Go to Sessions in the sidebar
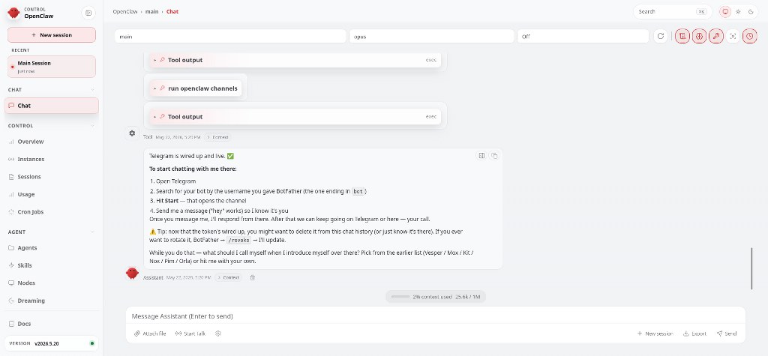This screenshot has width=768, height=356. coord(52,177)
